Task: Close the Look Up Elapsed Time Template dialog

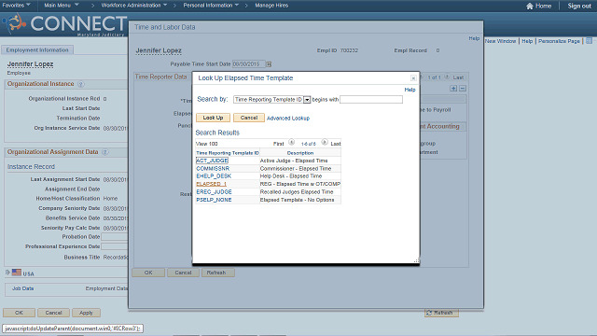Action: pos(413,78)
